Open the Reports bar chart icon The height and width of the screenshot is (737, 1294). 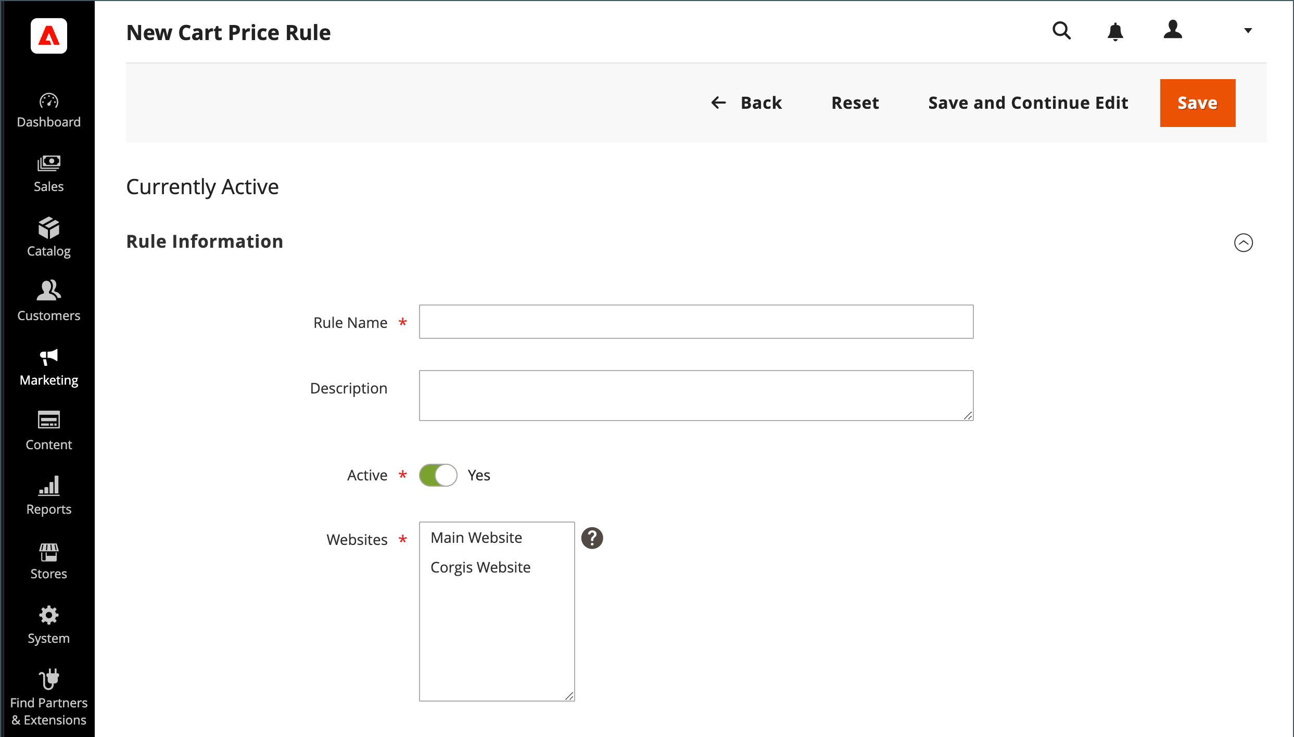tap(48, 485)
